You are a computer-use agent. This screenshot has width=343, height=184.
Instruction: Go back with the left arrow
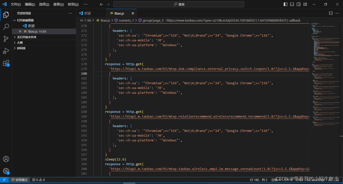pyautogui.click(x=101, y=4)
